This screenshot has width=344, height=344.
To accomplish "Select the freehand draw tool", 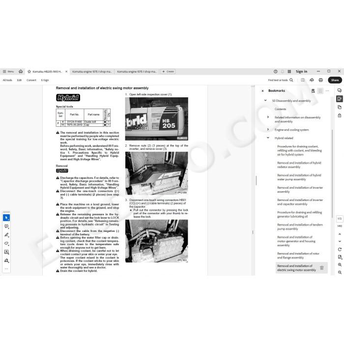I will [6, 244].
